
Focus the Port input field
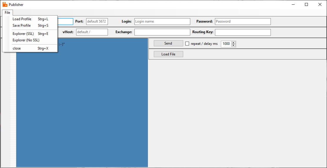click(x=97, y=21)
